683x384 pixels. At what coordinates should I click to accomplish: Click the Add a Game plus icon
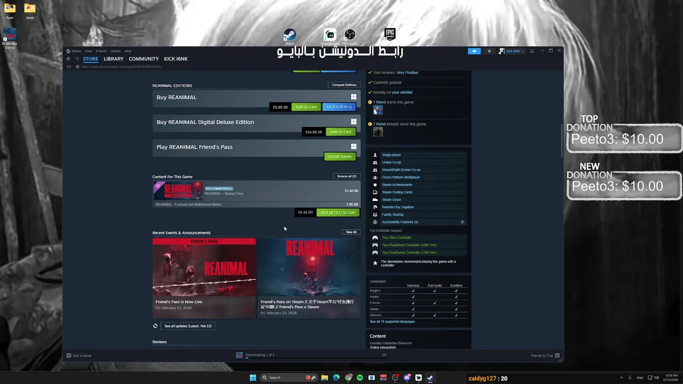coord(68,355)
